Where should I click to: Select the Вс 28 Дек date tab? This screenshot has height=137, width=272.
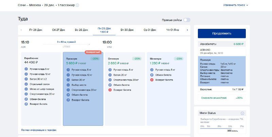(x=81, y=30)
